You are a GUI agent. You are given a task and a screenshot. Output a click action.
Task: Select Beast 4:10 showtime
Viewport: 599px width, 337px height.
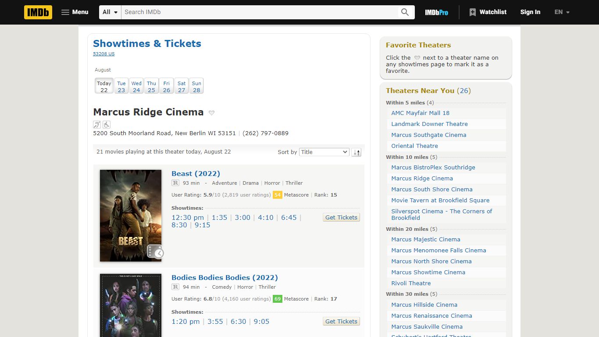point(266,217)
